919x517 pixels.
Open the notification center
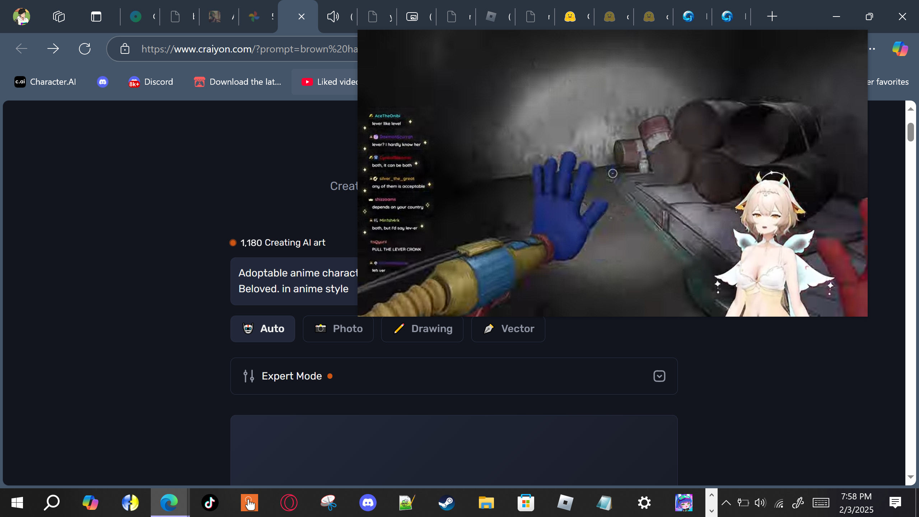coord(895,503)
